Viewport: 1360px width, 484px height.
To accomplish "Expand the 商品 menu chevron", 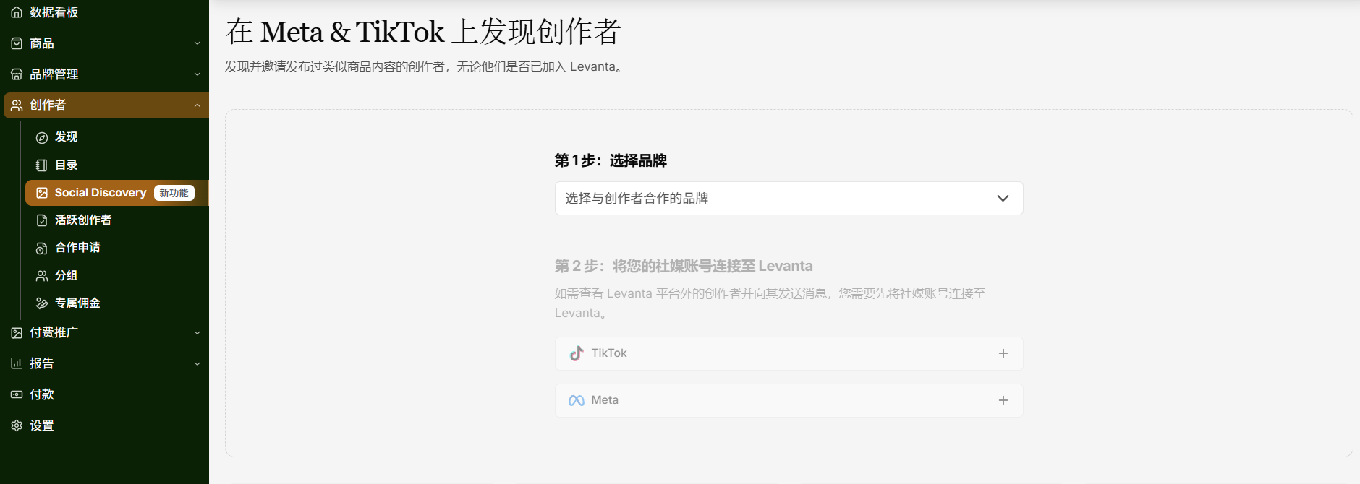I will point(197,43).
